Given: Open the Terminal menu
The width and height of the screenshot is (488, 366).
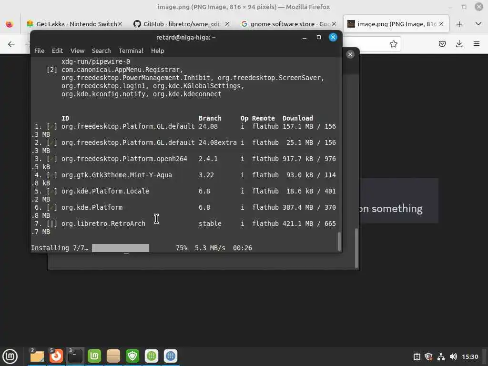Looking at the screenshot, I should click(131, 51).
